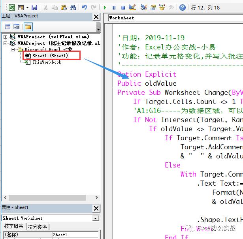Image resolution: width=243 pixels, height=239 pixels.
Task: Collapse the Microsoft Excel objects folder
Action: point(13,50)
